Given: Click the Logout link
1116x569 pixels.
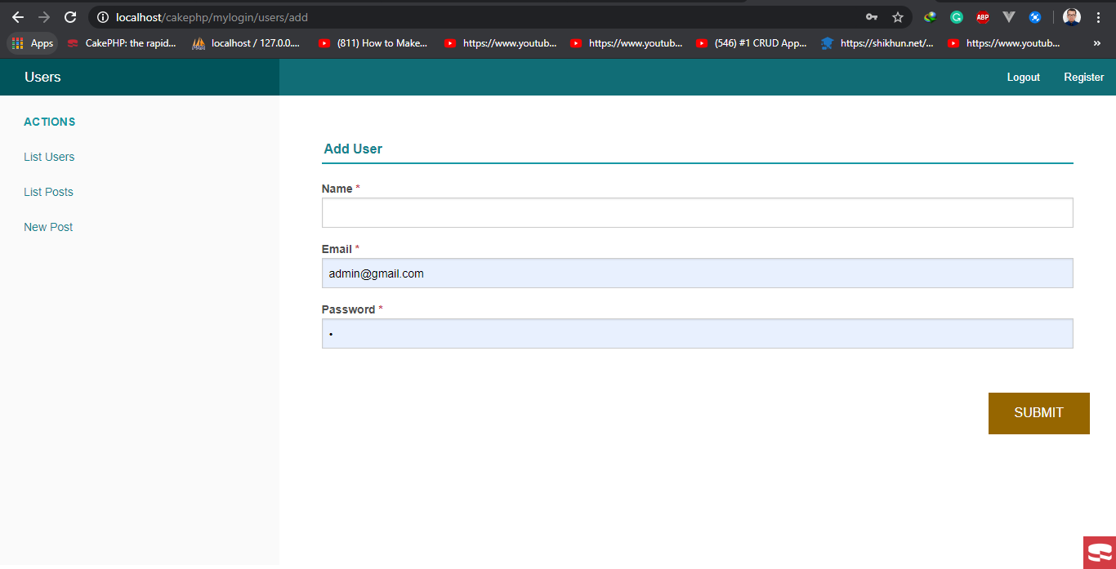Looking at the screenshot, I should 1023,78.
